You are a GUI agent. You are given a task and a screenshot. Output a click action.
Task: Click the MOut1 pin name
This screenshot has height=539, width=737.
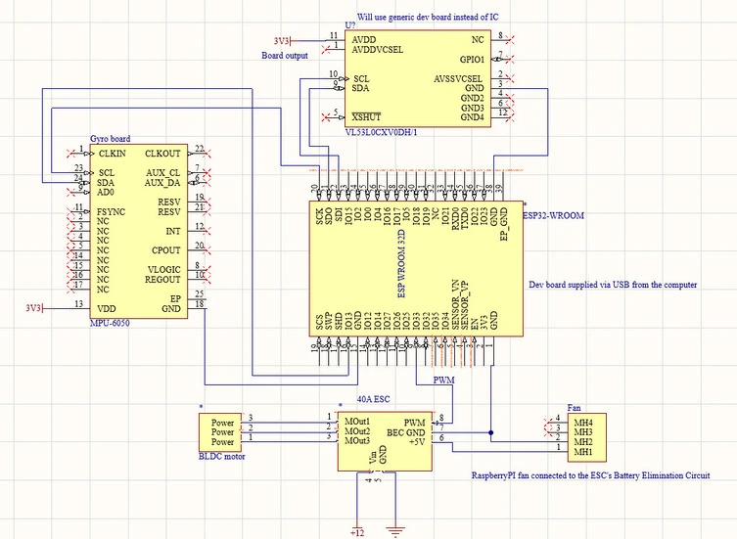[x=357, y=422]
